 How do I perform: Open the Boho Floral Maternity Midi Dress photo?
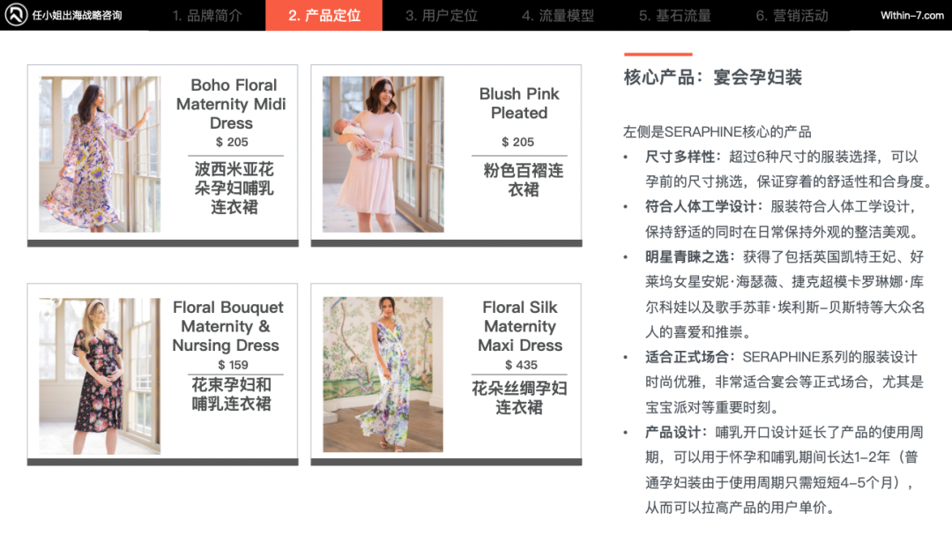point(100,154)
